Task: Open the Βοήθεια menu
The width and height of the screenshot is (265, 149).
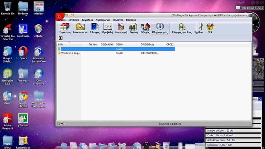Action: [x=131, y=20]
